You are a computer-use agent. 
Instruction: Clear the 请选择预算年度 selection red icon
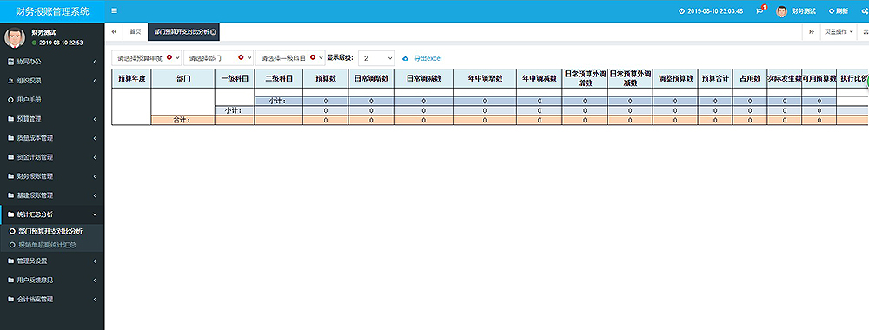[x=169, y=57]
